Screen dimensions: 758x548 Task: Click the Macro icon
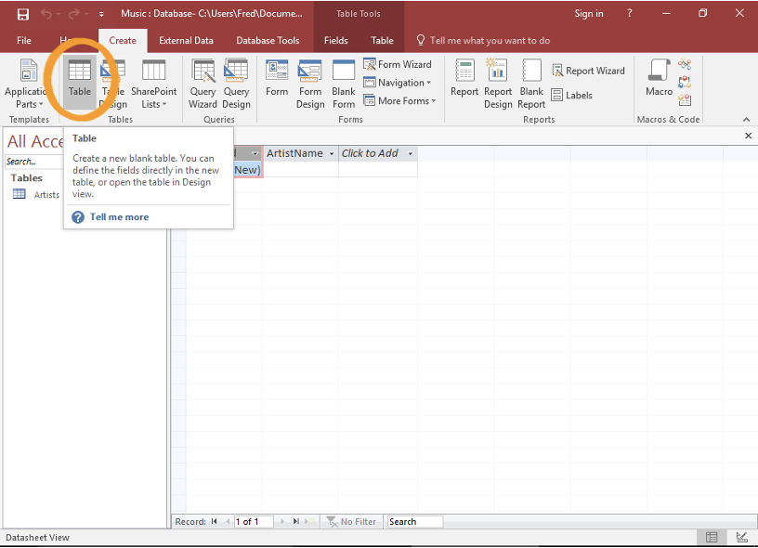coord(659,82)
